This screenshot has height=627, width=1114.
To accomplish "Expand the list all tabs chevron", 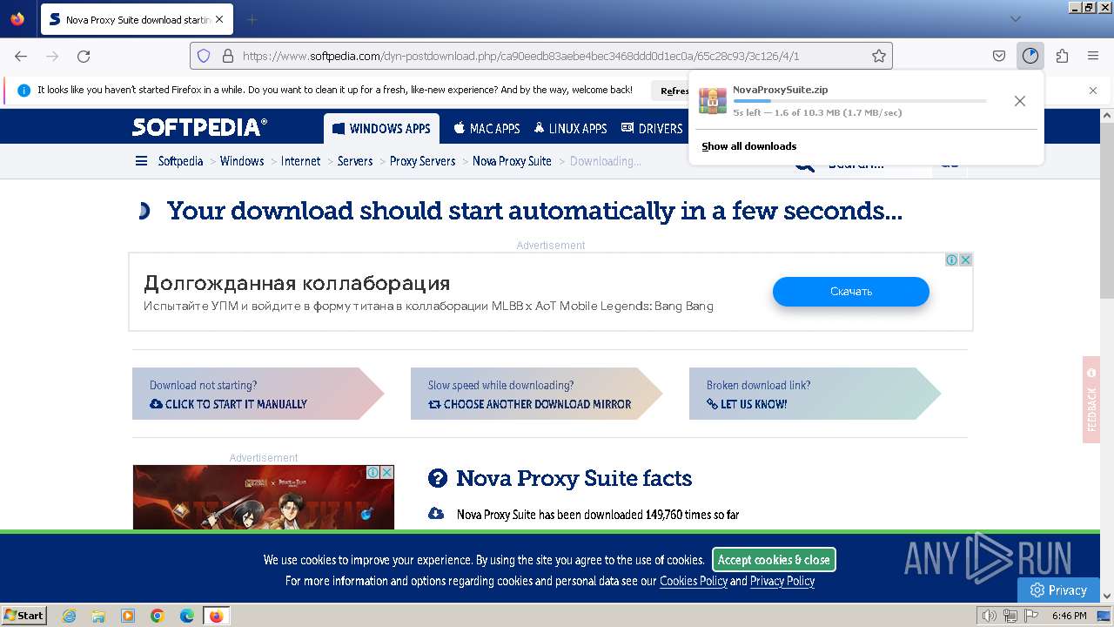I will click(x=1016, y=19).
